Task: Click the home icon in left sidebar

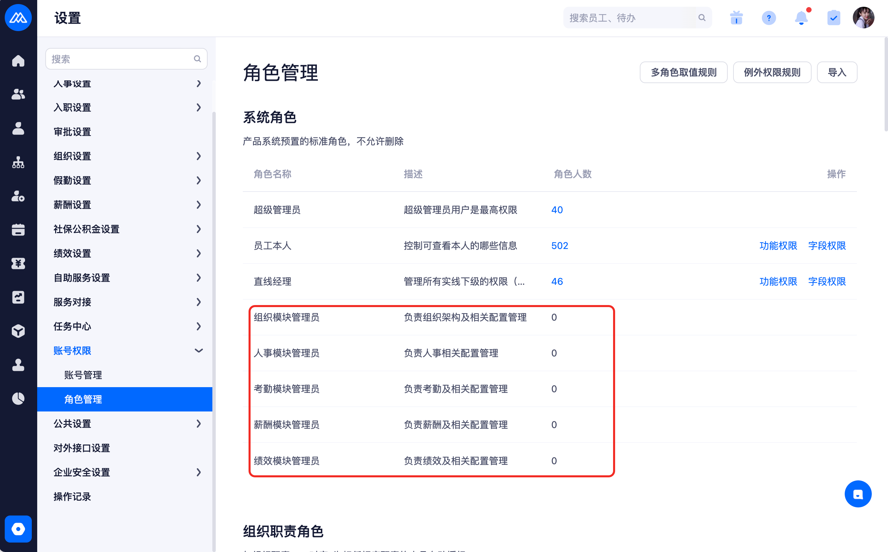Action: (18, 60)
